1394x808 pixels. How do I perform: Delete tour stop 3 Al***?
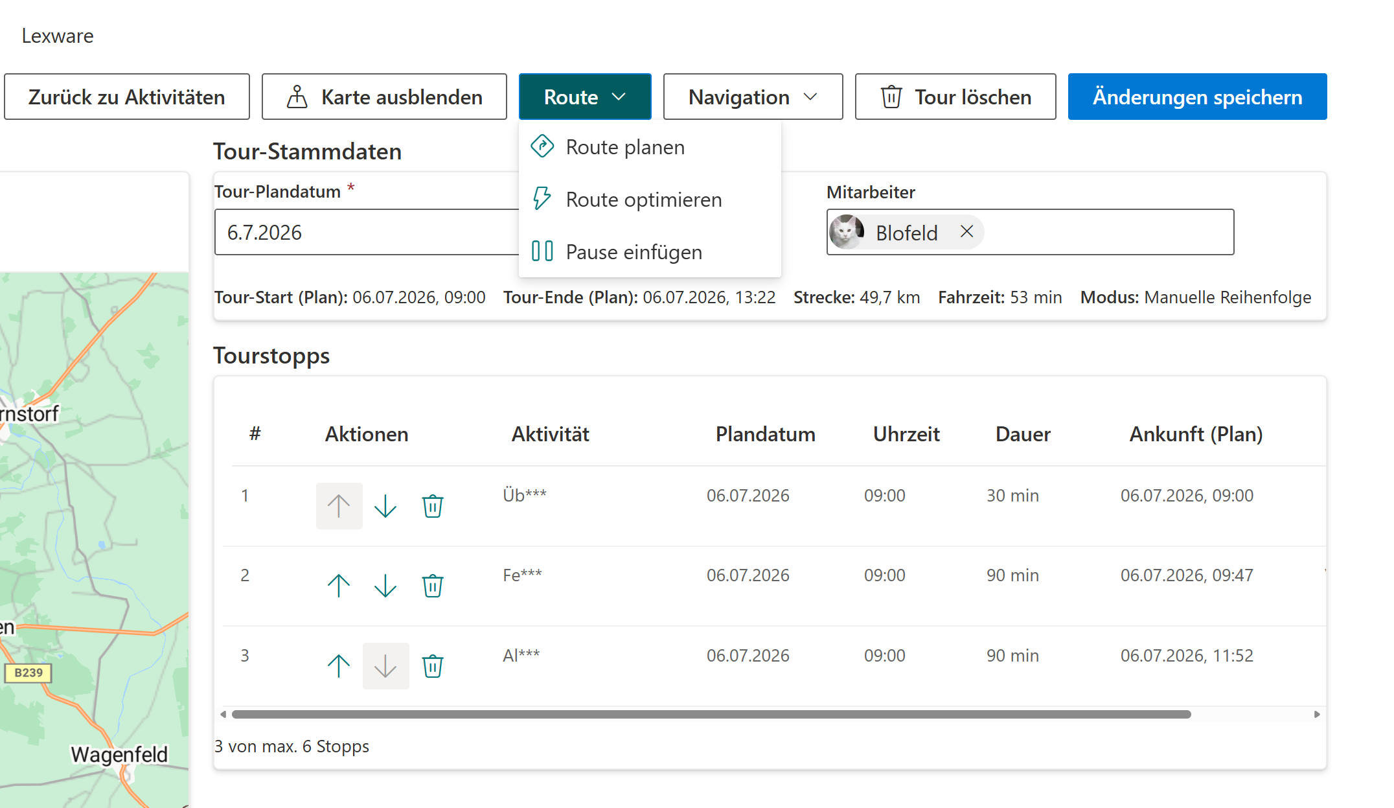pos(433,666)
